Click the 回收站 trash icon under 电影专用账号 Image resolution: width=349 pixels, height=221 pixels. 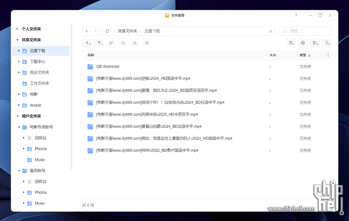(29, 138)
